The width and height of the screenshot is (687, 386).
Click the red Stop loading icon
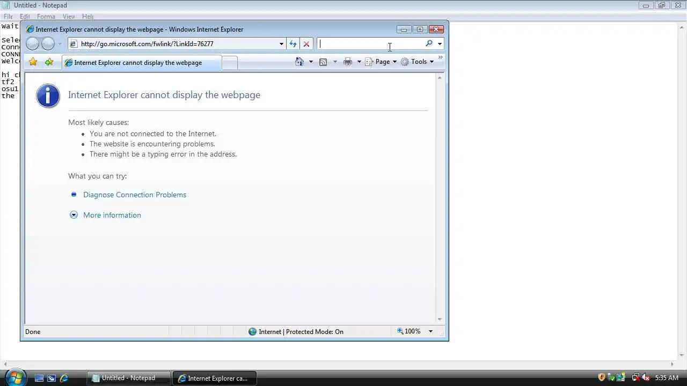[306, 44]
